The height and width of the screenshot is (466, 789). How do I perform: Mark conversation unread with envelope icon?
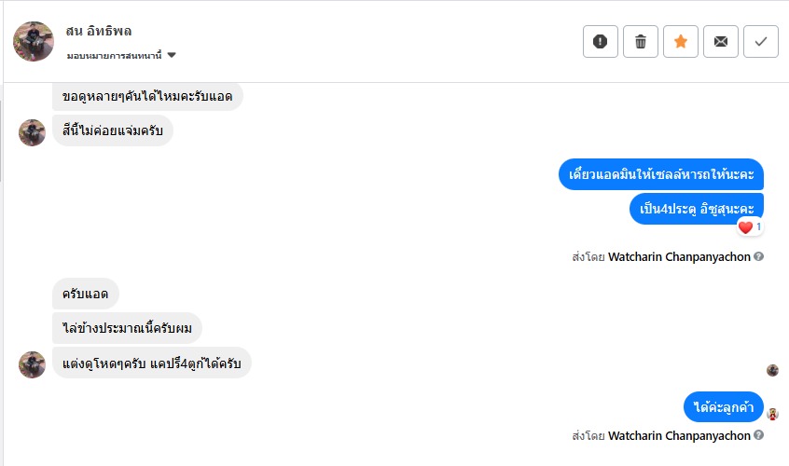click(x=721, y=41)
